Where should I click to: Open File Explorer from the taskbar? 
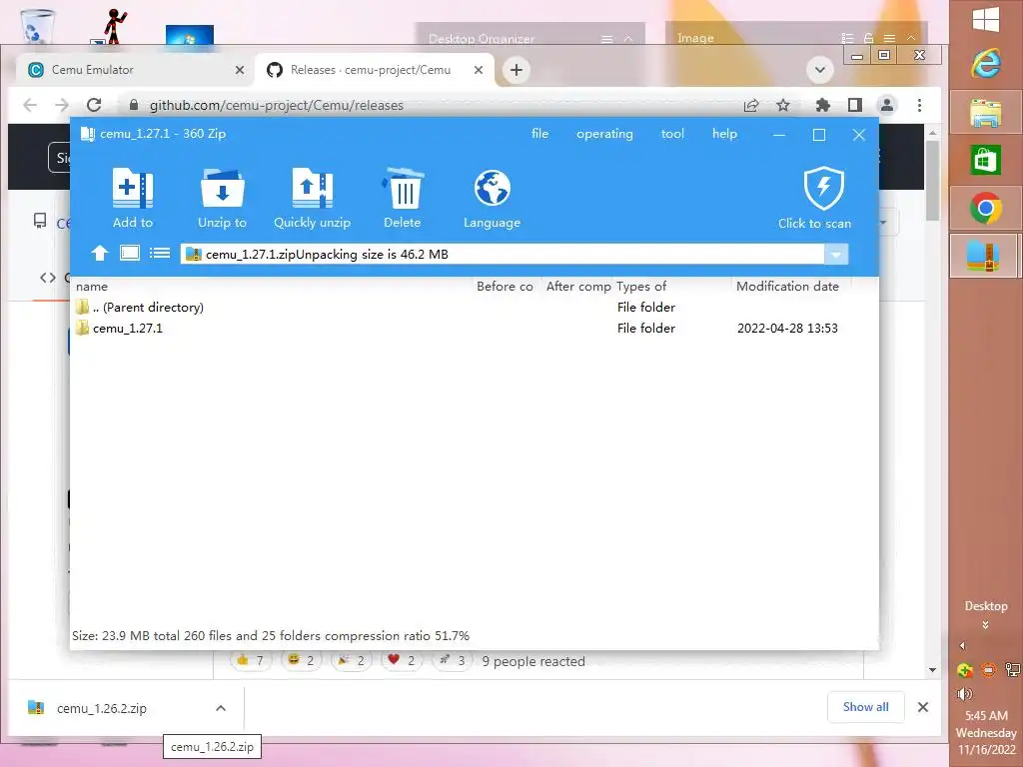985,113
